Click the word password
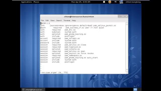 45,43
